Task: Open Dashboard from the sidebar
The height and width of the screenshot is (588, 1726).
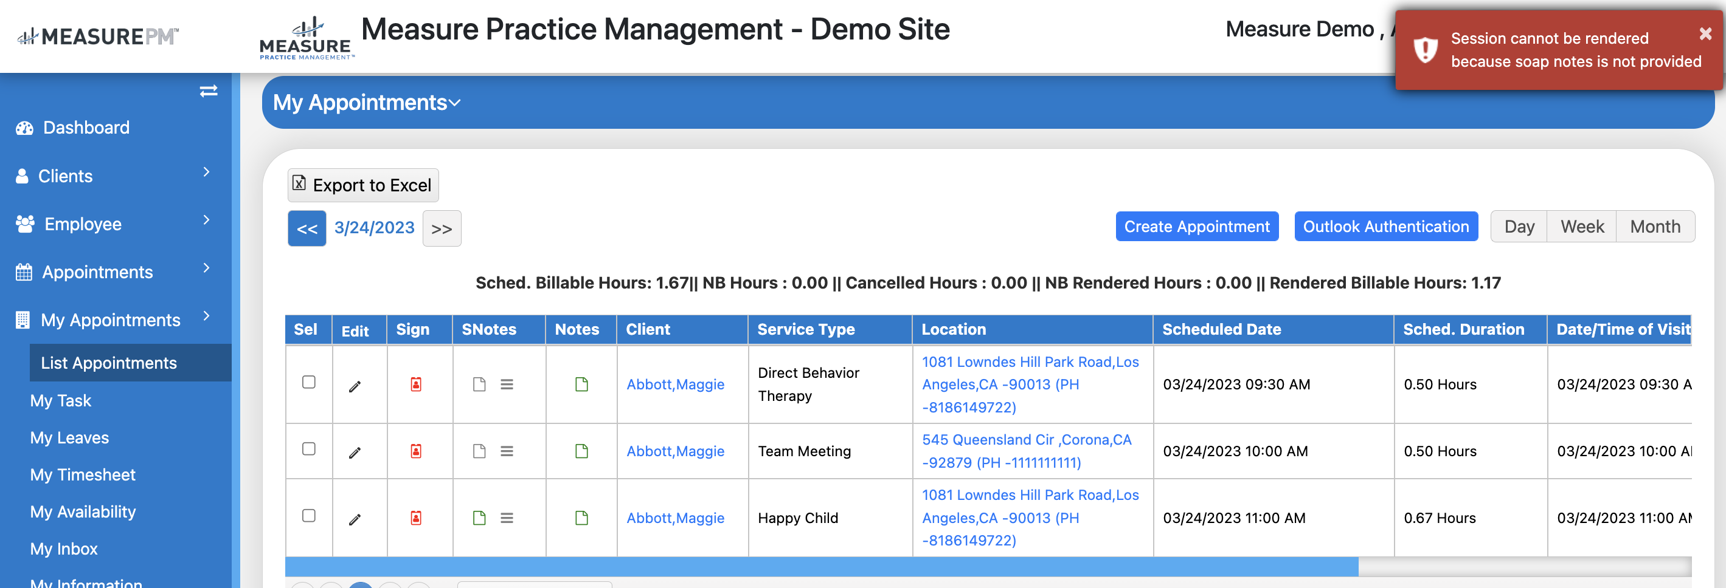Action: (x=86, y=128)
